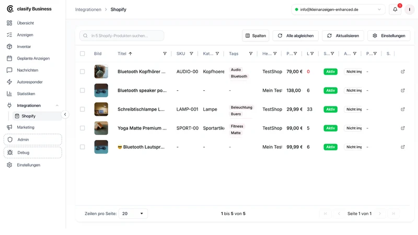Open external link for Bluetooth Kopfhörer row

tap(402, 72)
